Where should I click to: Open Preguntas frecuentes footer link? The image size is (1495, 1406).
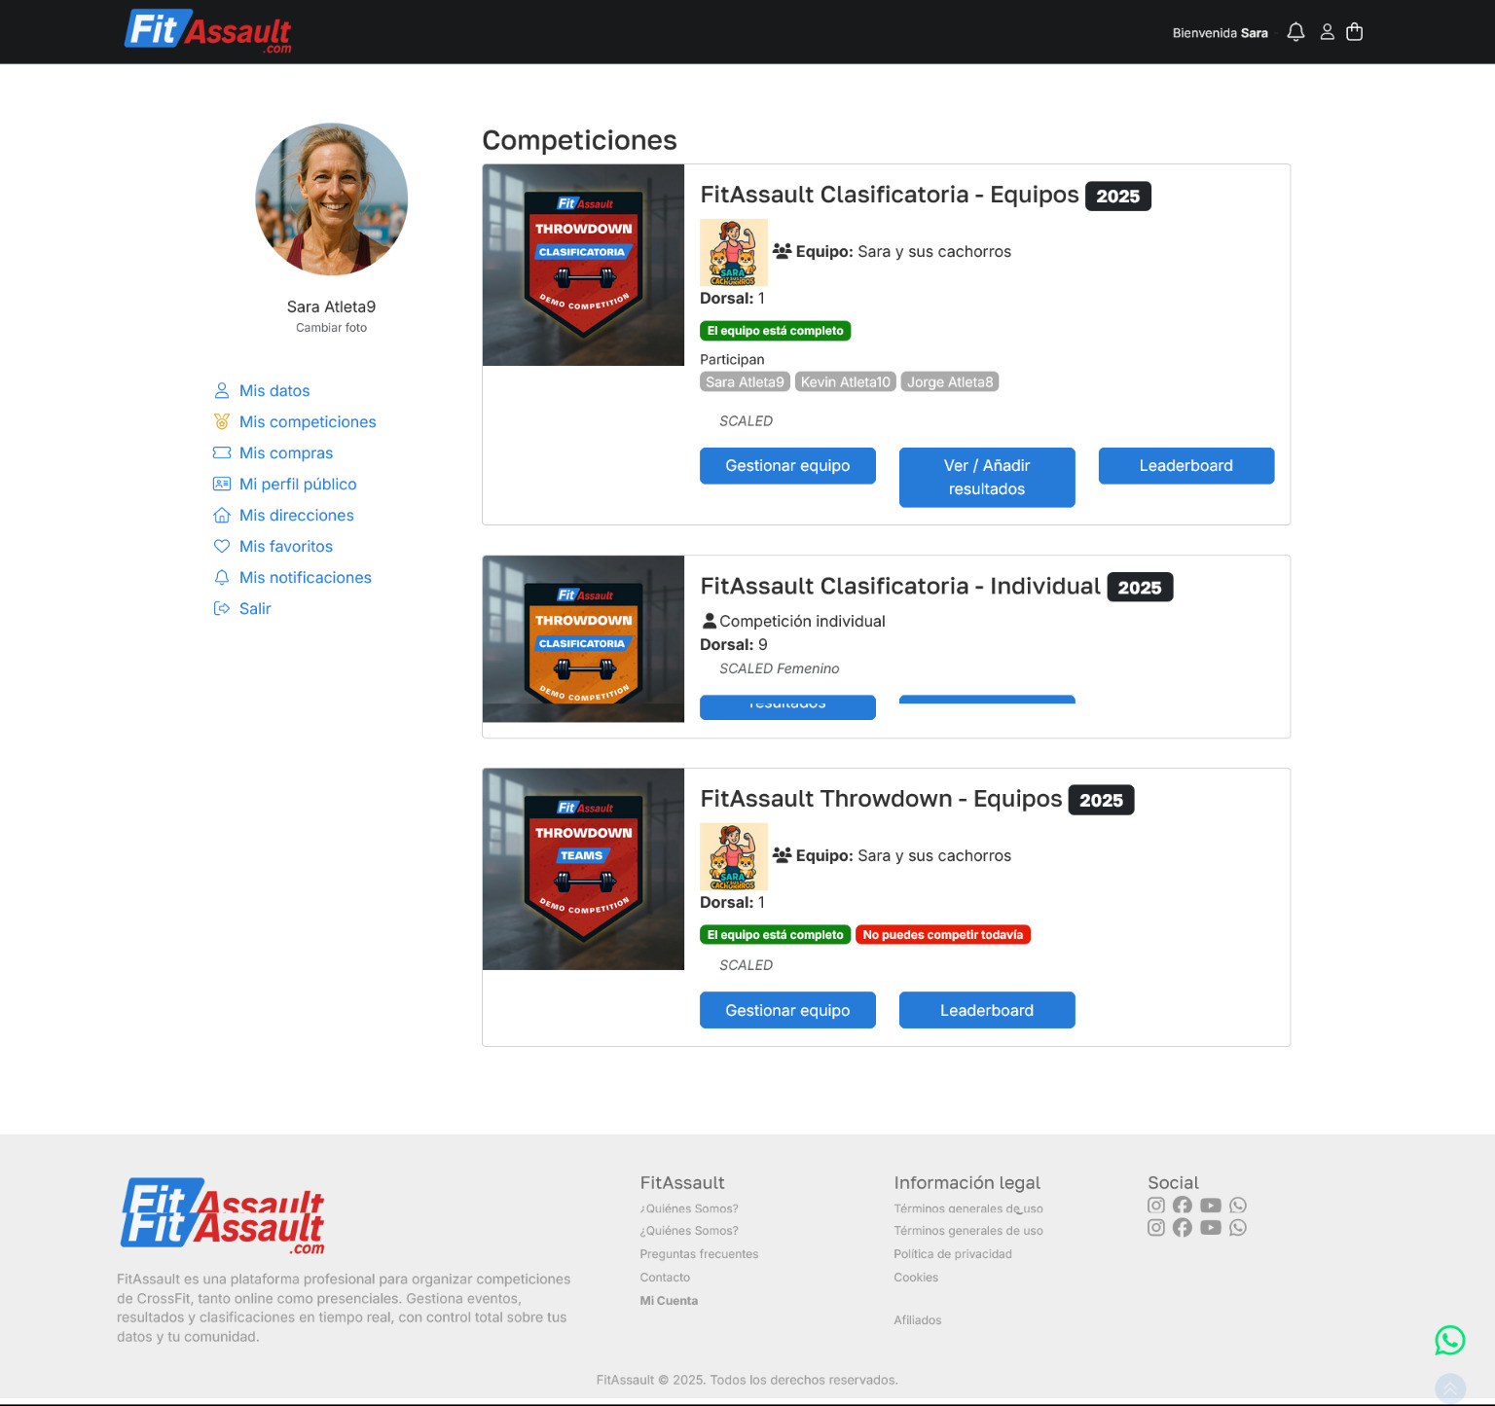click(x=699, y=1254)
